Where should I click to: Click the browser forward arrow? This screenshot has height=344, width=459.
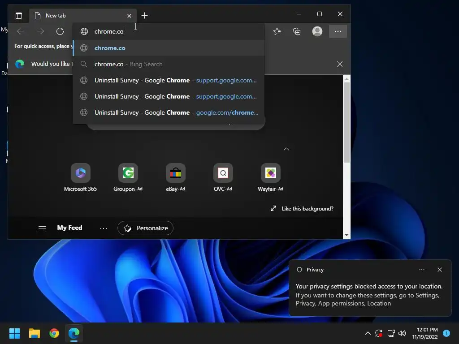[40, 31]
